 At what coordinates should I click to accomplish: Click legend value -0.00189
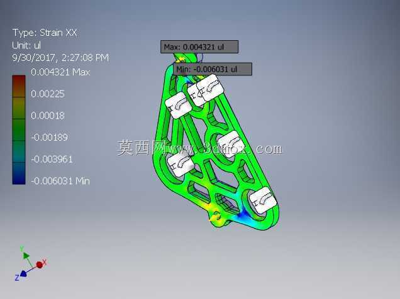point(50,138)
